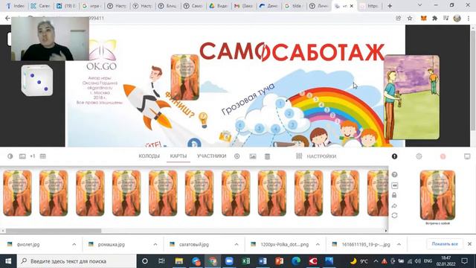
Task: Switch to the Index browser tab
Action: pos(15,6)
